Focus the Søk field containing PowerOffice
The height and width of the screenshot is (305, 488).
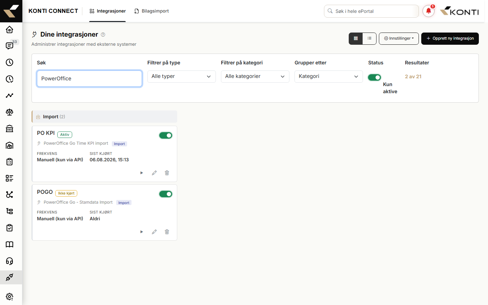pos(89,79)
